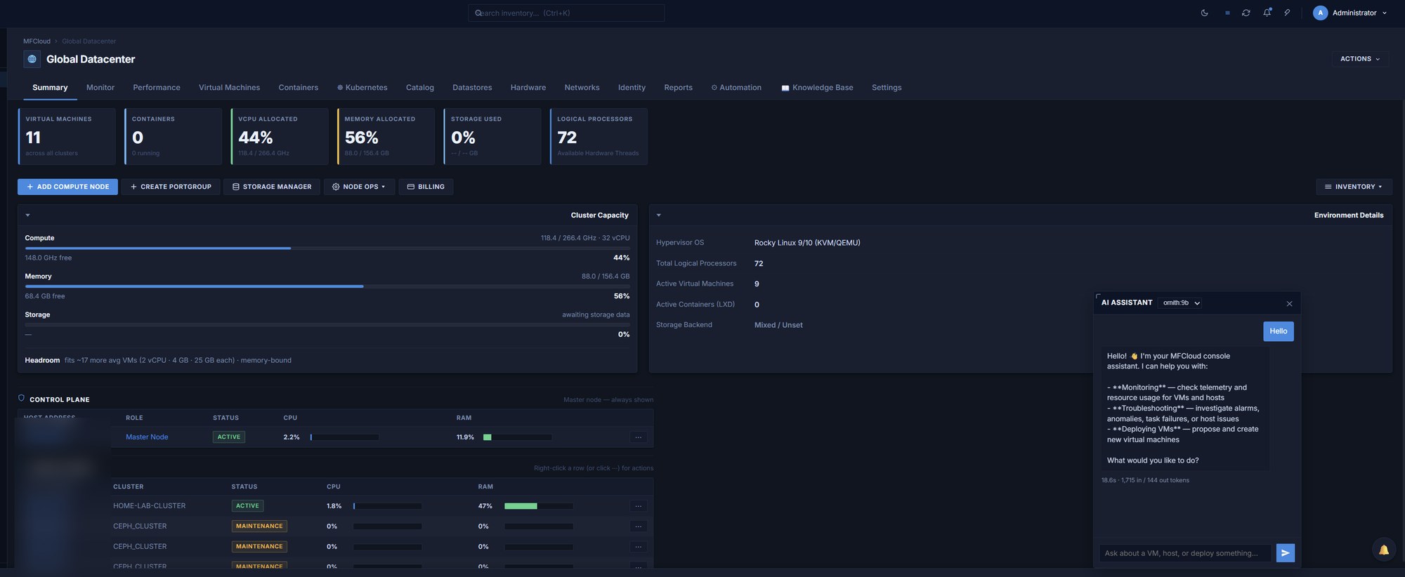Select the HOME-LAB-CLUSTER row name
1405x577 pixels.
[150, 505]
